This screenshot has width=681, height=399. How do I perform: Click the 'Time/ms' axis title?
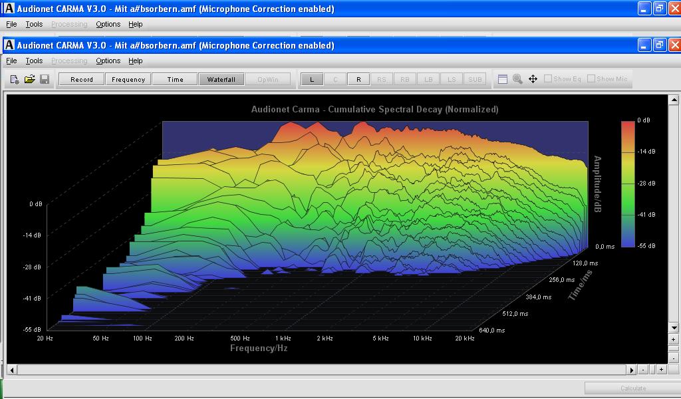(x=581, y=285)
